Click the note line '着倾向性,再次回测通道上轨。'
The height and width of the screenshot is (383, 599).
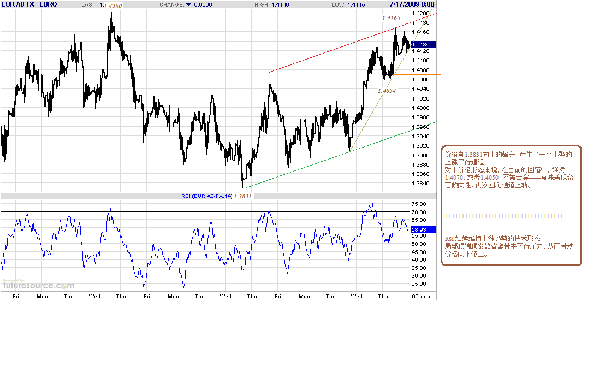488,185
